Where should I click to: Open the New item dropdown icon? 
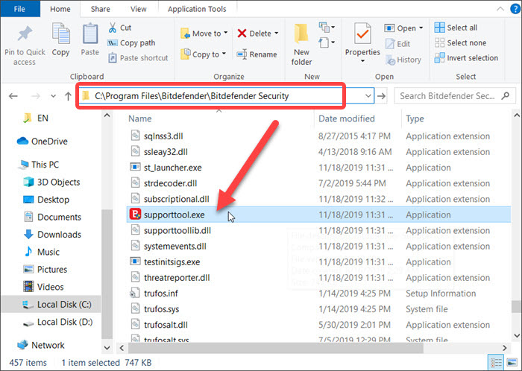(327, 28)
